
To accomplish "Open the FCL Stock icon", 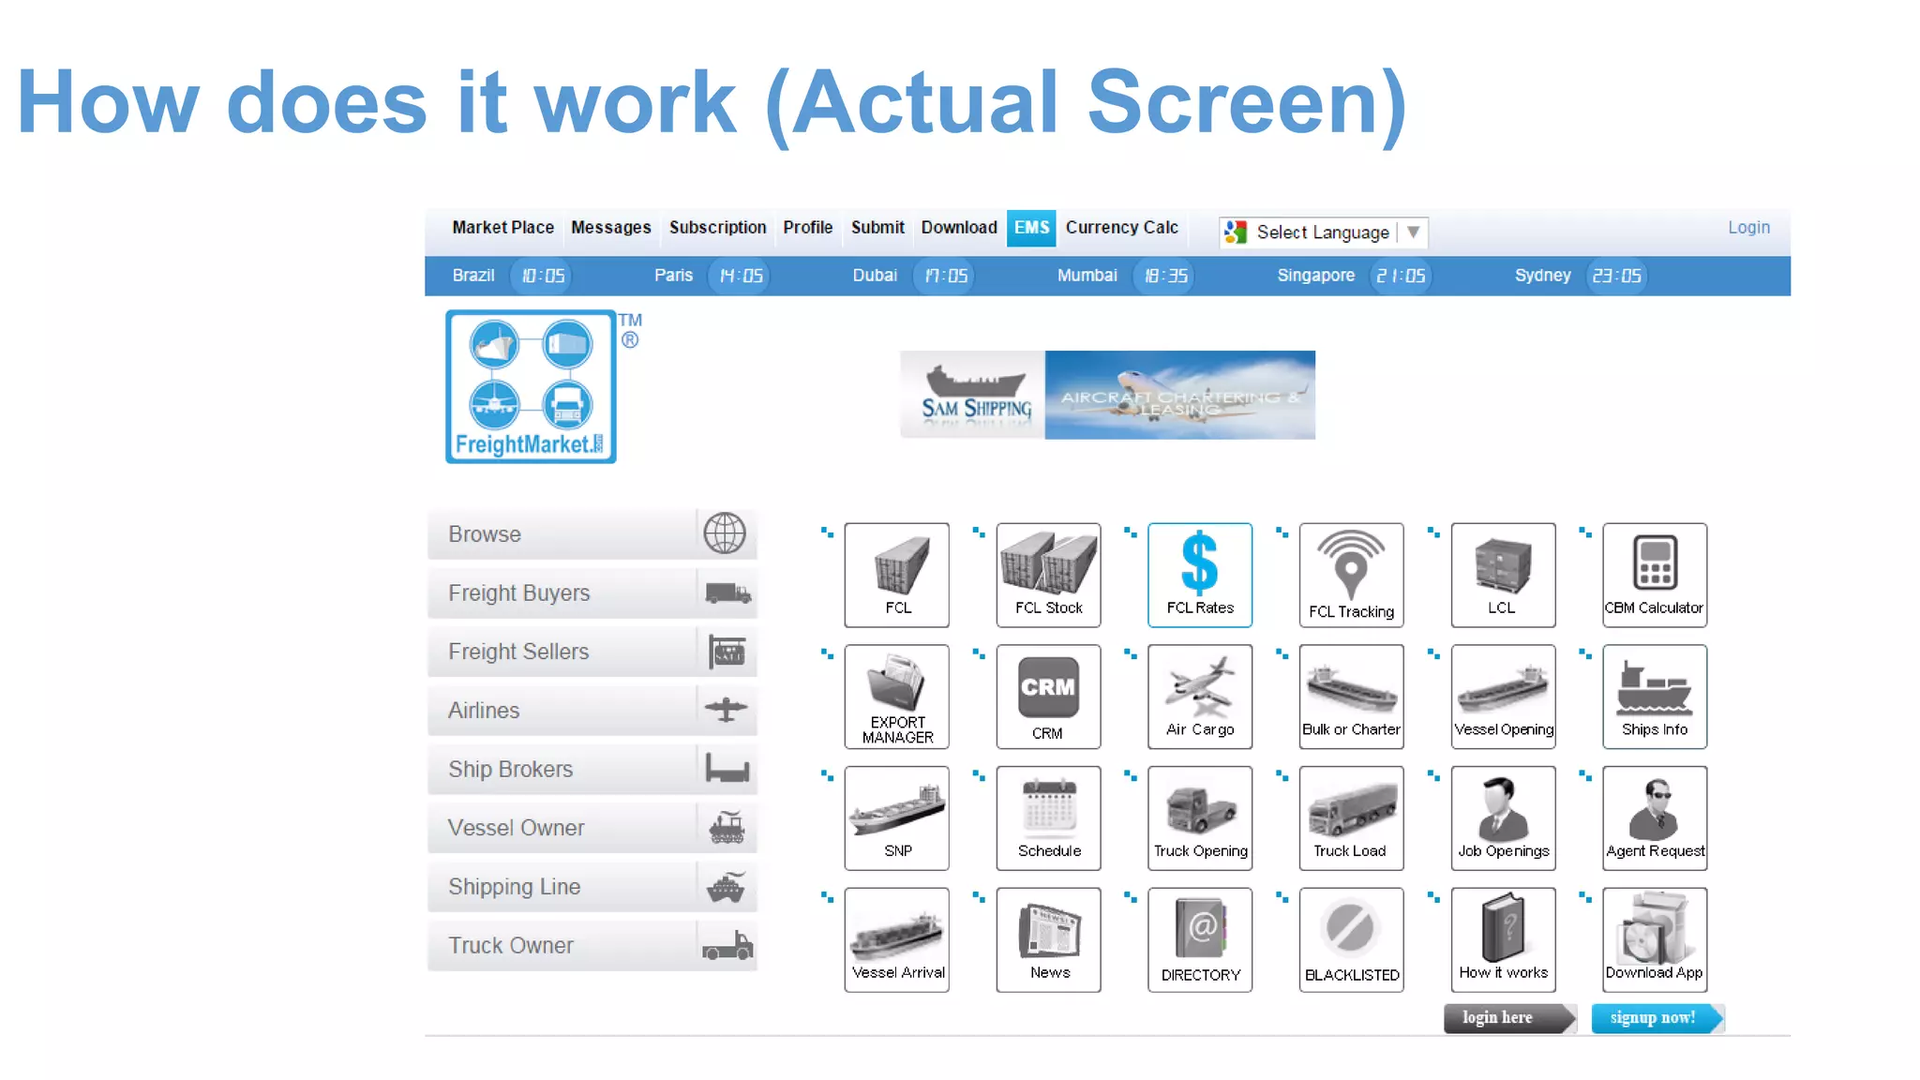I will point(1048,575).
